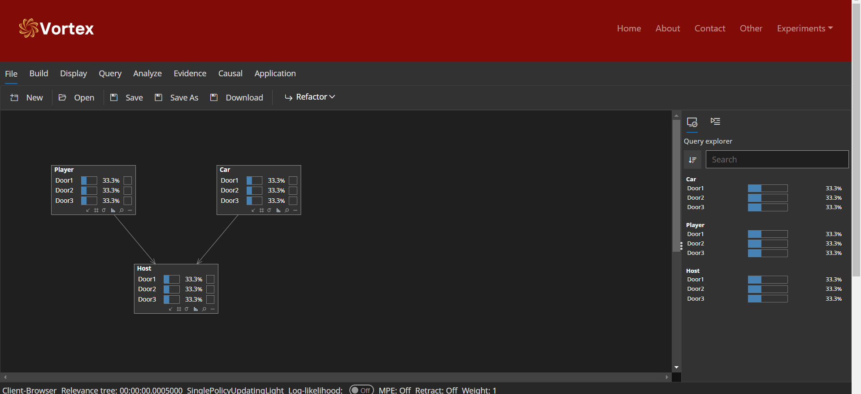Check Door2 evidence box on Car node

pos(293,190)
